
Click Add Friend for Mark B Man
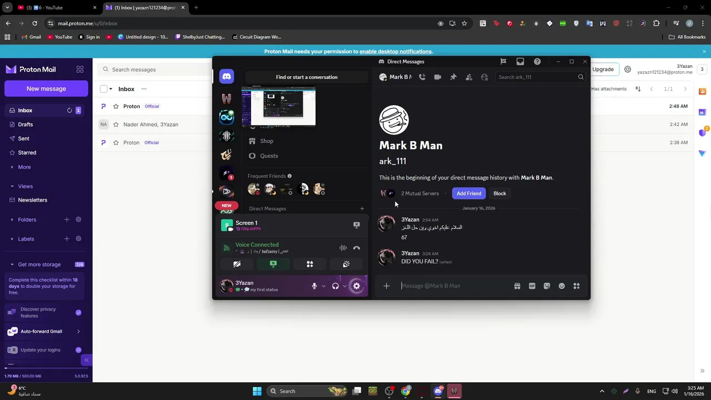coord(469,193)
